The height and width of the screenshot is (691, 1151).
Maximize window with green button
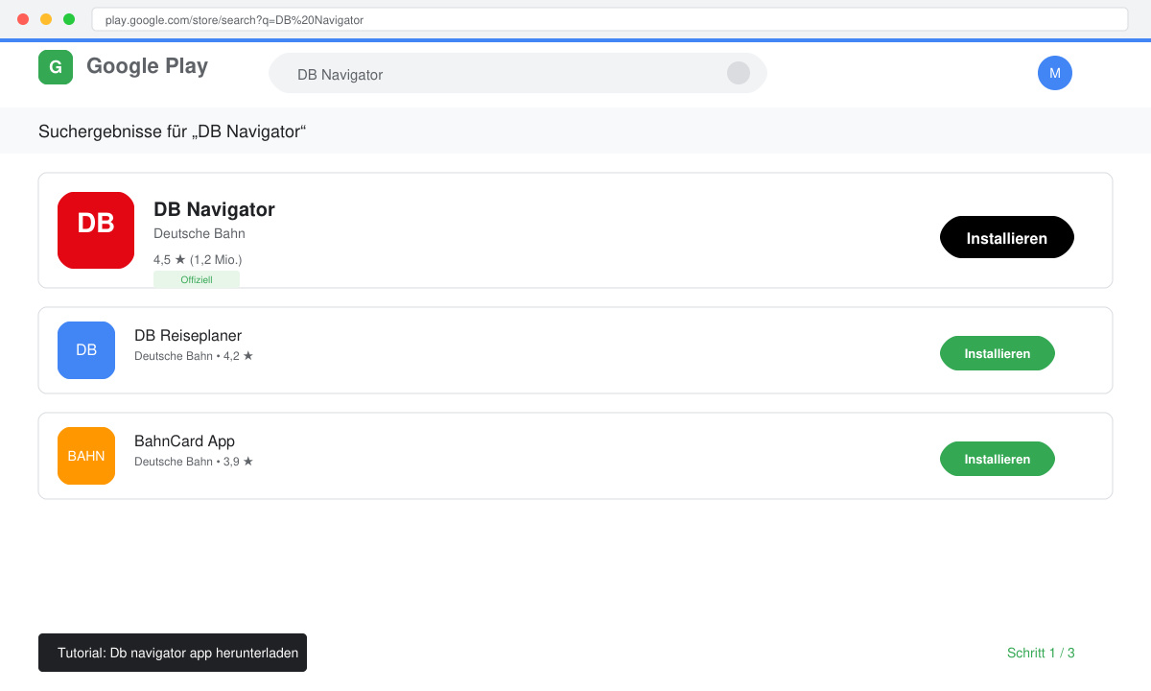[x=69, y=19]
